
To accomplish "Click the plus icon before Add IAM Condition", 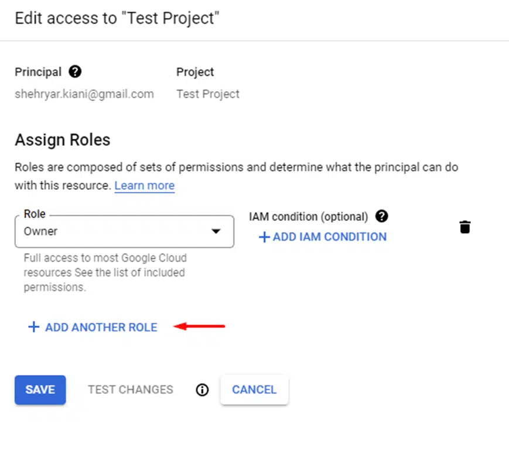I will 264,237.
